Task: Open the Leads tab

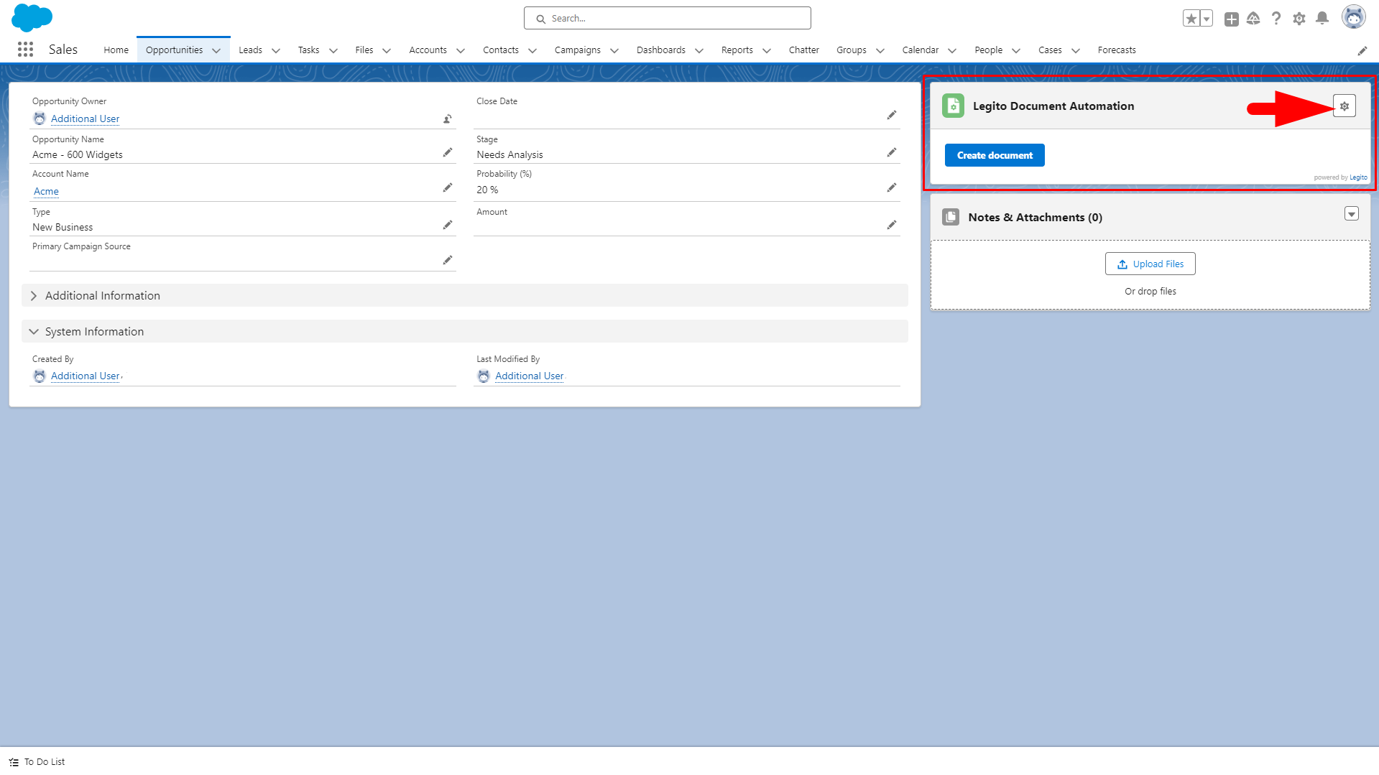Action: click(x=250, y=50)
